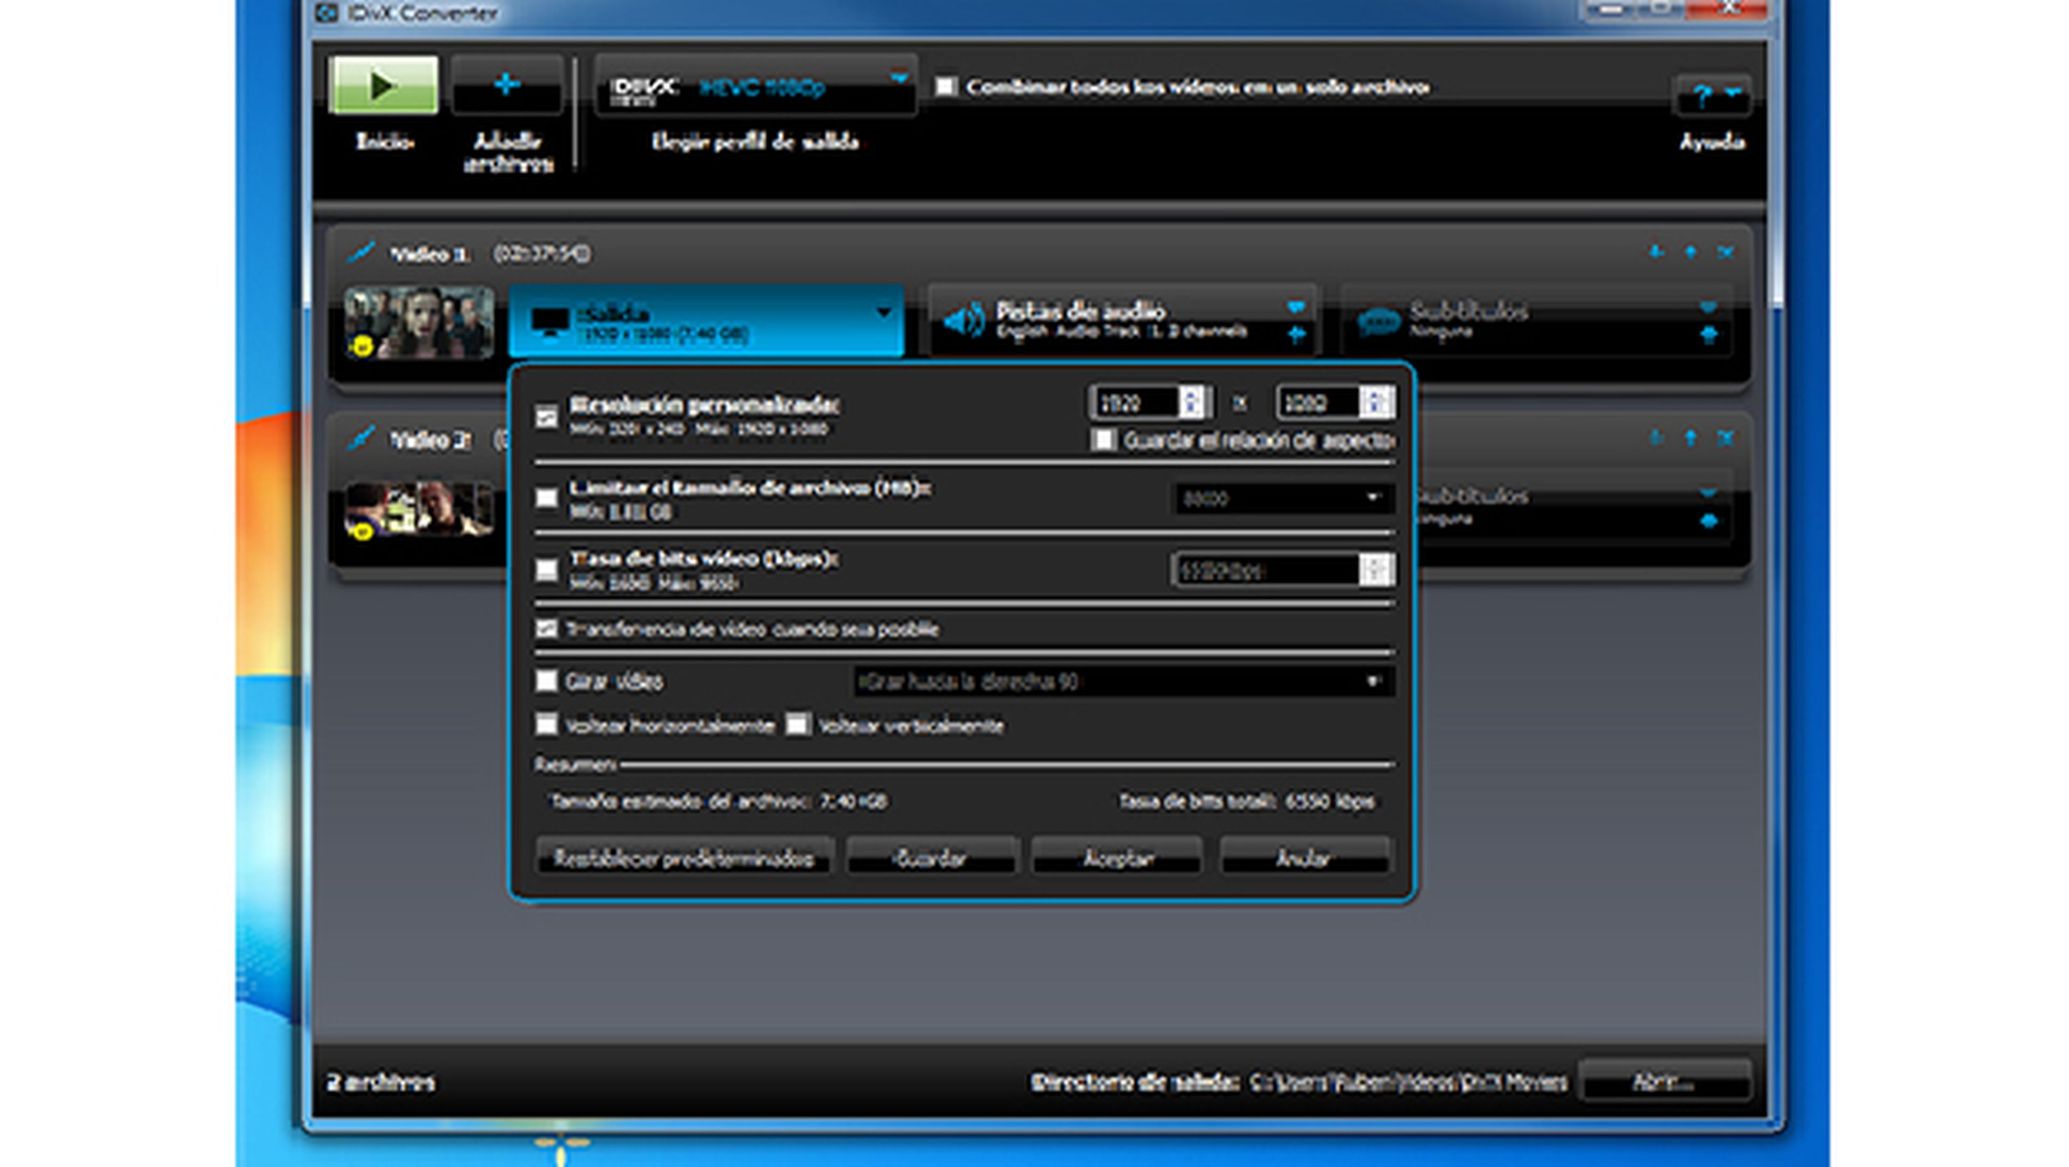Image resolution: width=2069 pixels, height=1167 pixels.
Task: Start conversion with the green Inicio play button
Action: (x=383, y=85)
